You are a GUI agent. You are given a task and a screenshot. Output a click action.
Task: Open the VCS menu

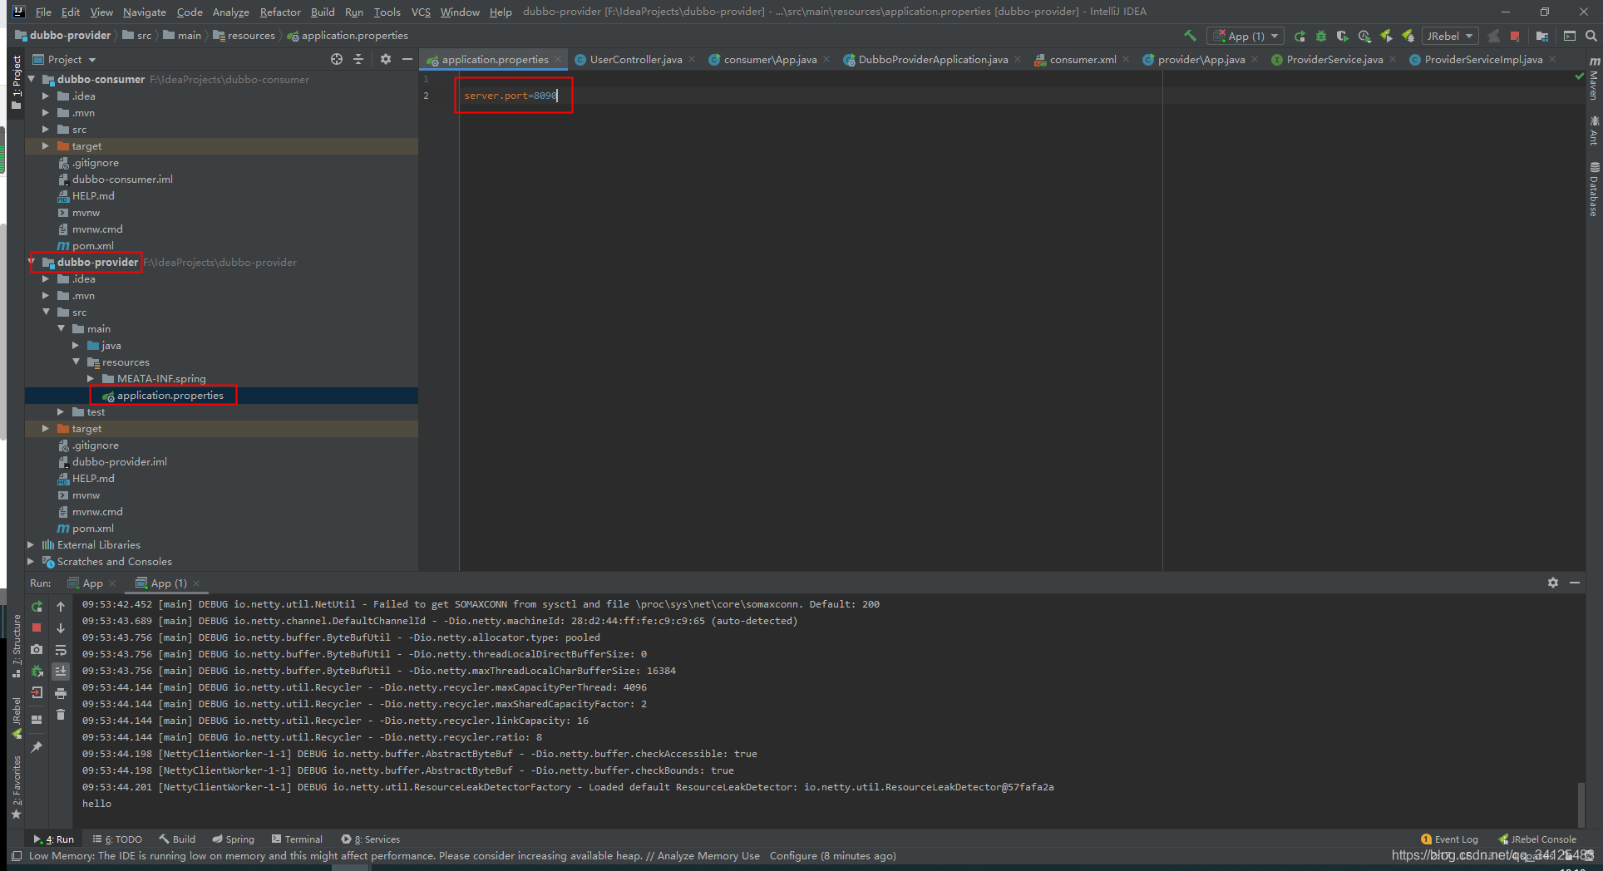click(421, 12)
